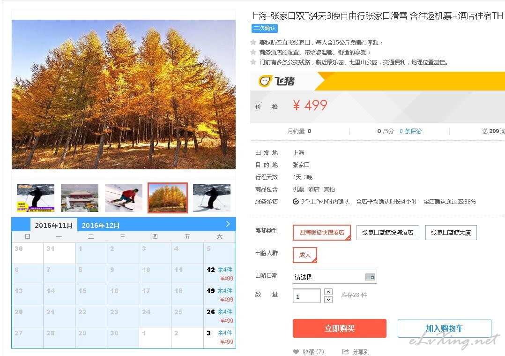Screen dimensions: 505x356
Task: Click the 立即购买 buy now button
Action: (340, 328)
